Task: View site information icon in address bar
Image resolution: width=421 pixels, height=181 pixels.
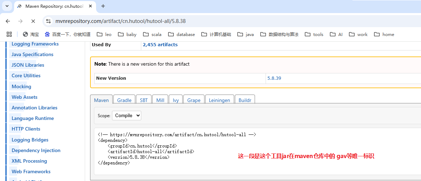Action: [x=48, y=21]
